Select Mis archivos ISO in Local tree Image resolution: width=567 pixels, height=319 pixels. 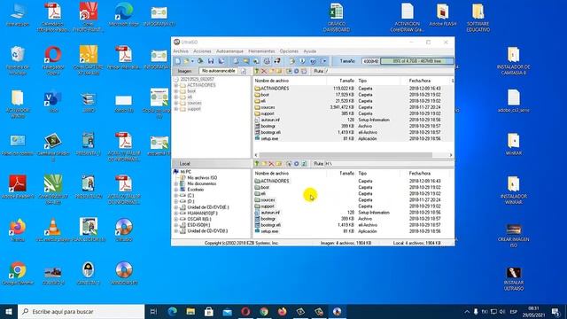click(202, 177)
